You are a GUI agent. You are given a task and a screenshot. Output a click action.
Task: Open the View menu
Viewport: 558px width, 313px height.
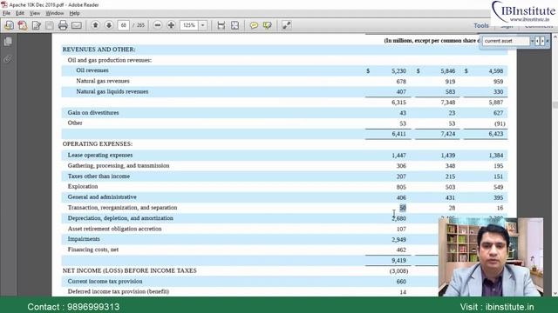35,13
